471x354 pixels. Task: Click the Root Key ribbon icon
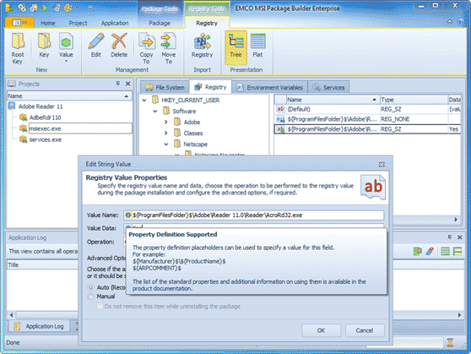click(18, 48)
